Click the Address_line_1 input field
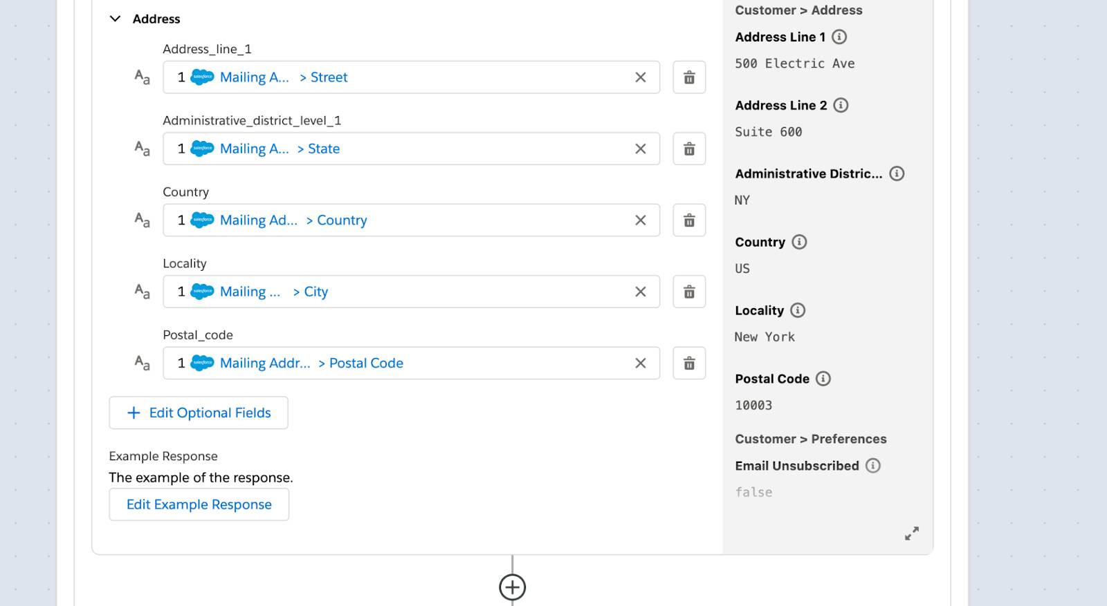Image resolution: width=1107 pixels, height=606 pixels. pos(411,77)
